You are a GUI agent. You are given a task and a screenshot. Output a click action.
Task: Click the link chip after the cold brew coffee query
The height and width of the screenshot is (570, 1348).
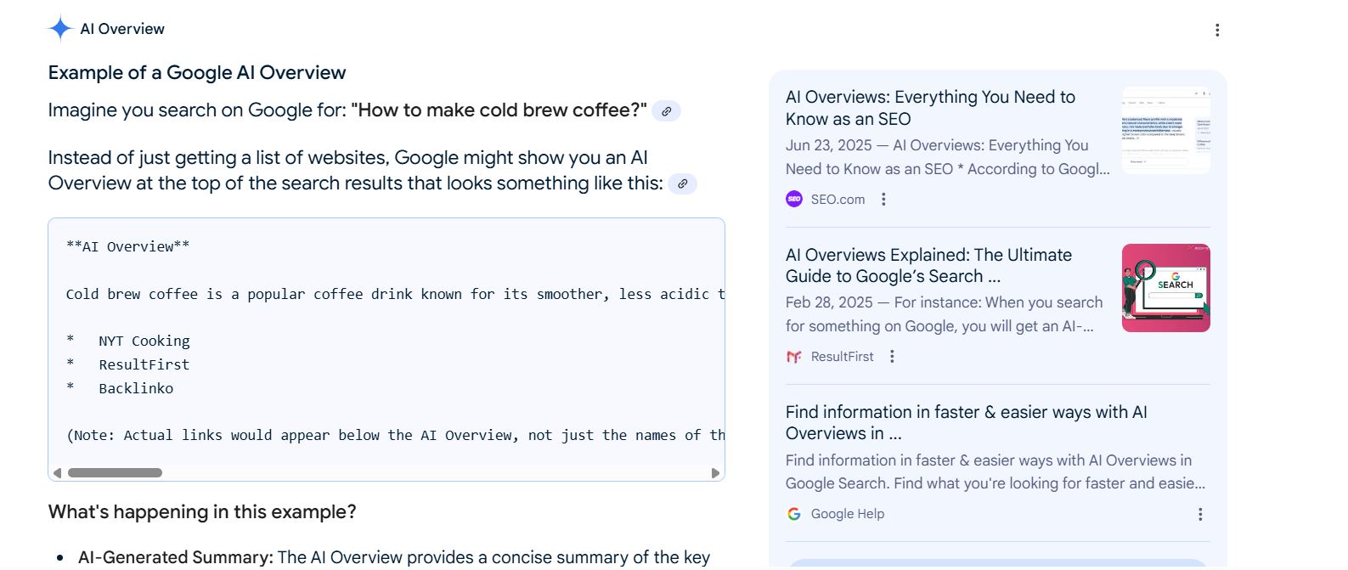667,111
